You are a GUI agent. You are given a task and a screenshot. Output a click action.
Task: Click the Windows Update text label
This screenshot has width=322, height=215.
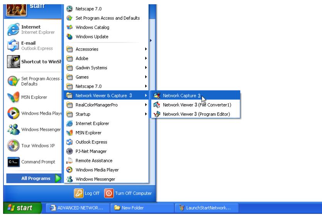(x=92, y=37)
